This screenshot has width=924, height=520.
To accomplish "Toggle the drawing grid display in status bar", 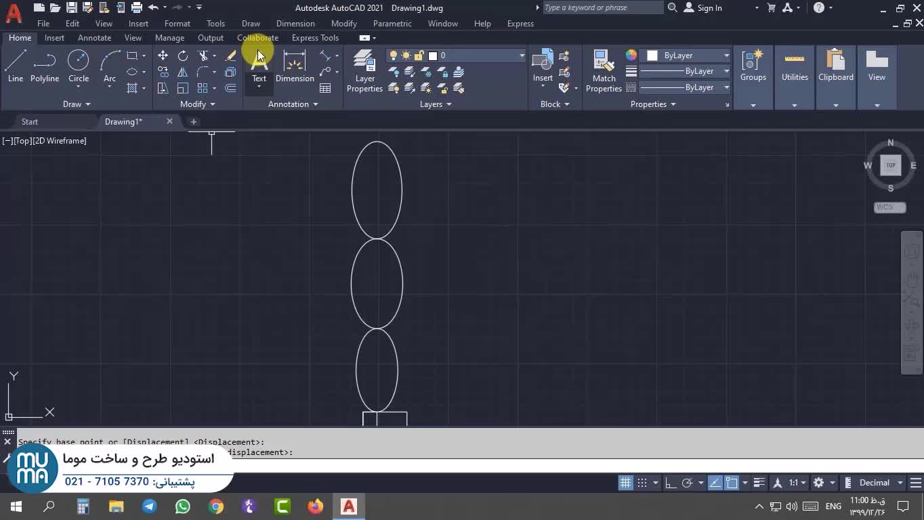I will click(625, 483).
